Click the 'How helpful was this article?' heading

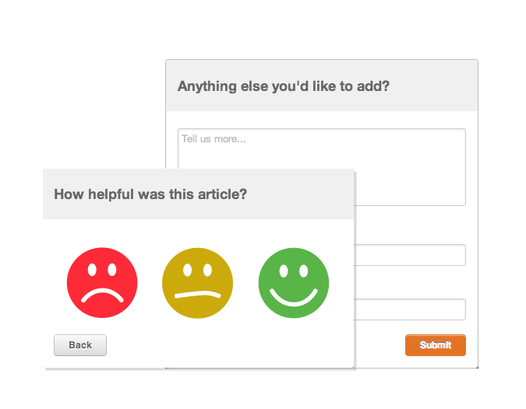point(150,194)
